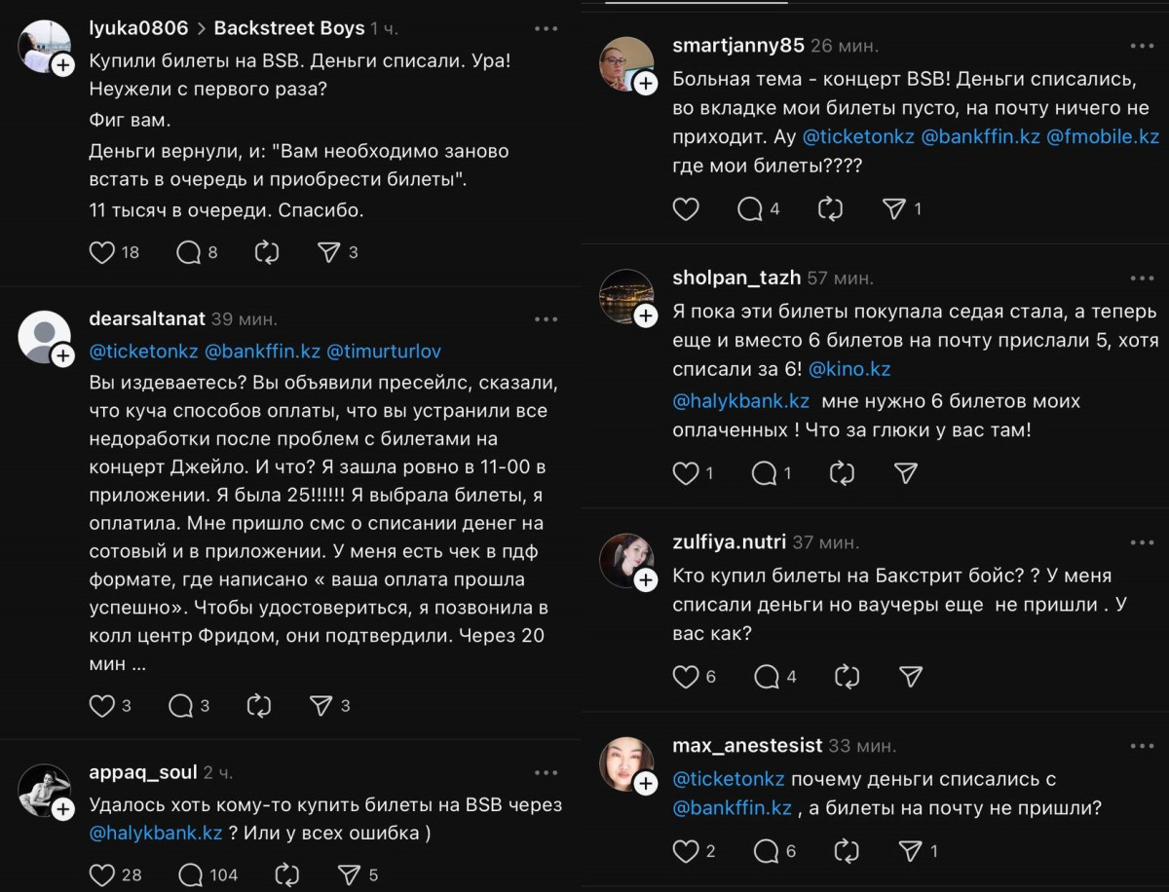Repost zulfiya.nutri's post
Viewport: 1169px width, 892px height.
point(846,676)
